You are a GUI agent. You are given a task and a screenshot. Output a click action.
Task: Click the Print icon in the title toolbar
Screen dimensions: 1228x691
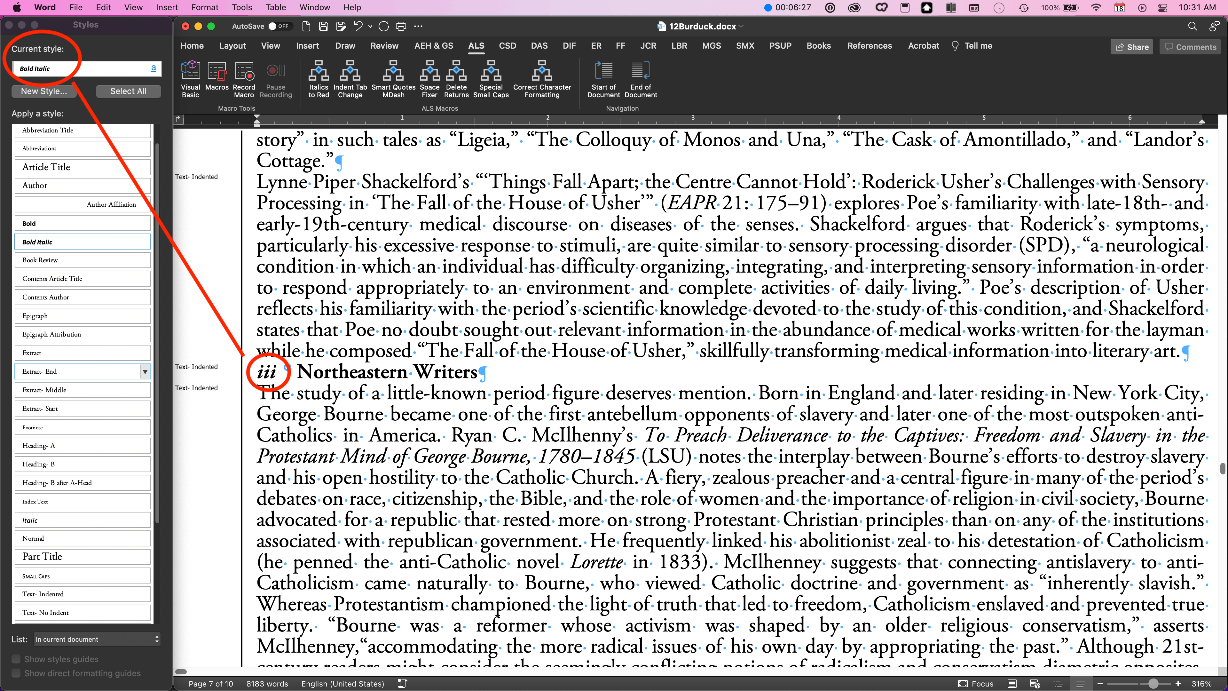[x=401, y=26]
